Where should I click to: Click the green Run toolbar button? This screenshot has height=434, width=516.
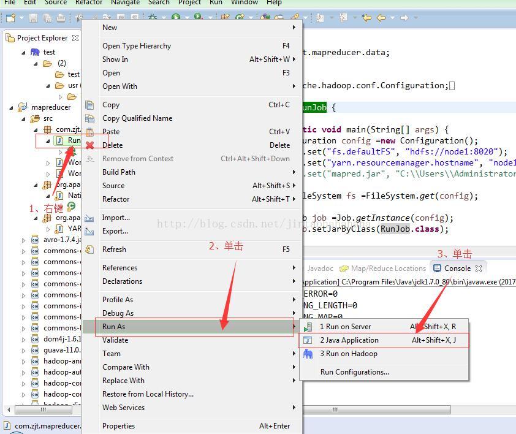click(x=176, y=17)
